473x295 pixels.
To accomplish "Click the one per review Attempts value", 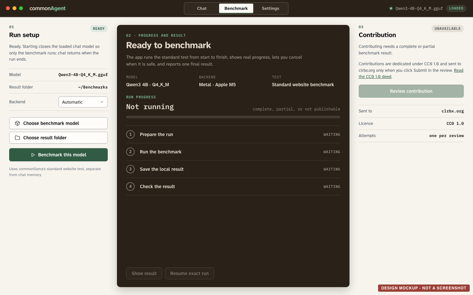I will click(x=446, y=136).
